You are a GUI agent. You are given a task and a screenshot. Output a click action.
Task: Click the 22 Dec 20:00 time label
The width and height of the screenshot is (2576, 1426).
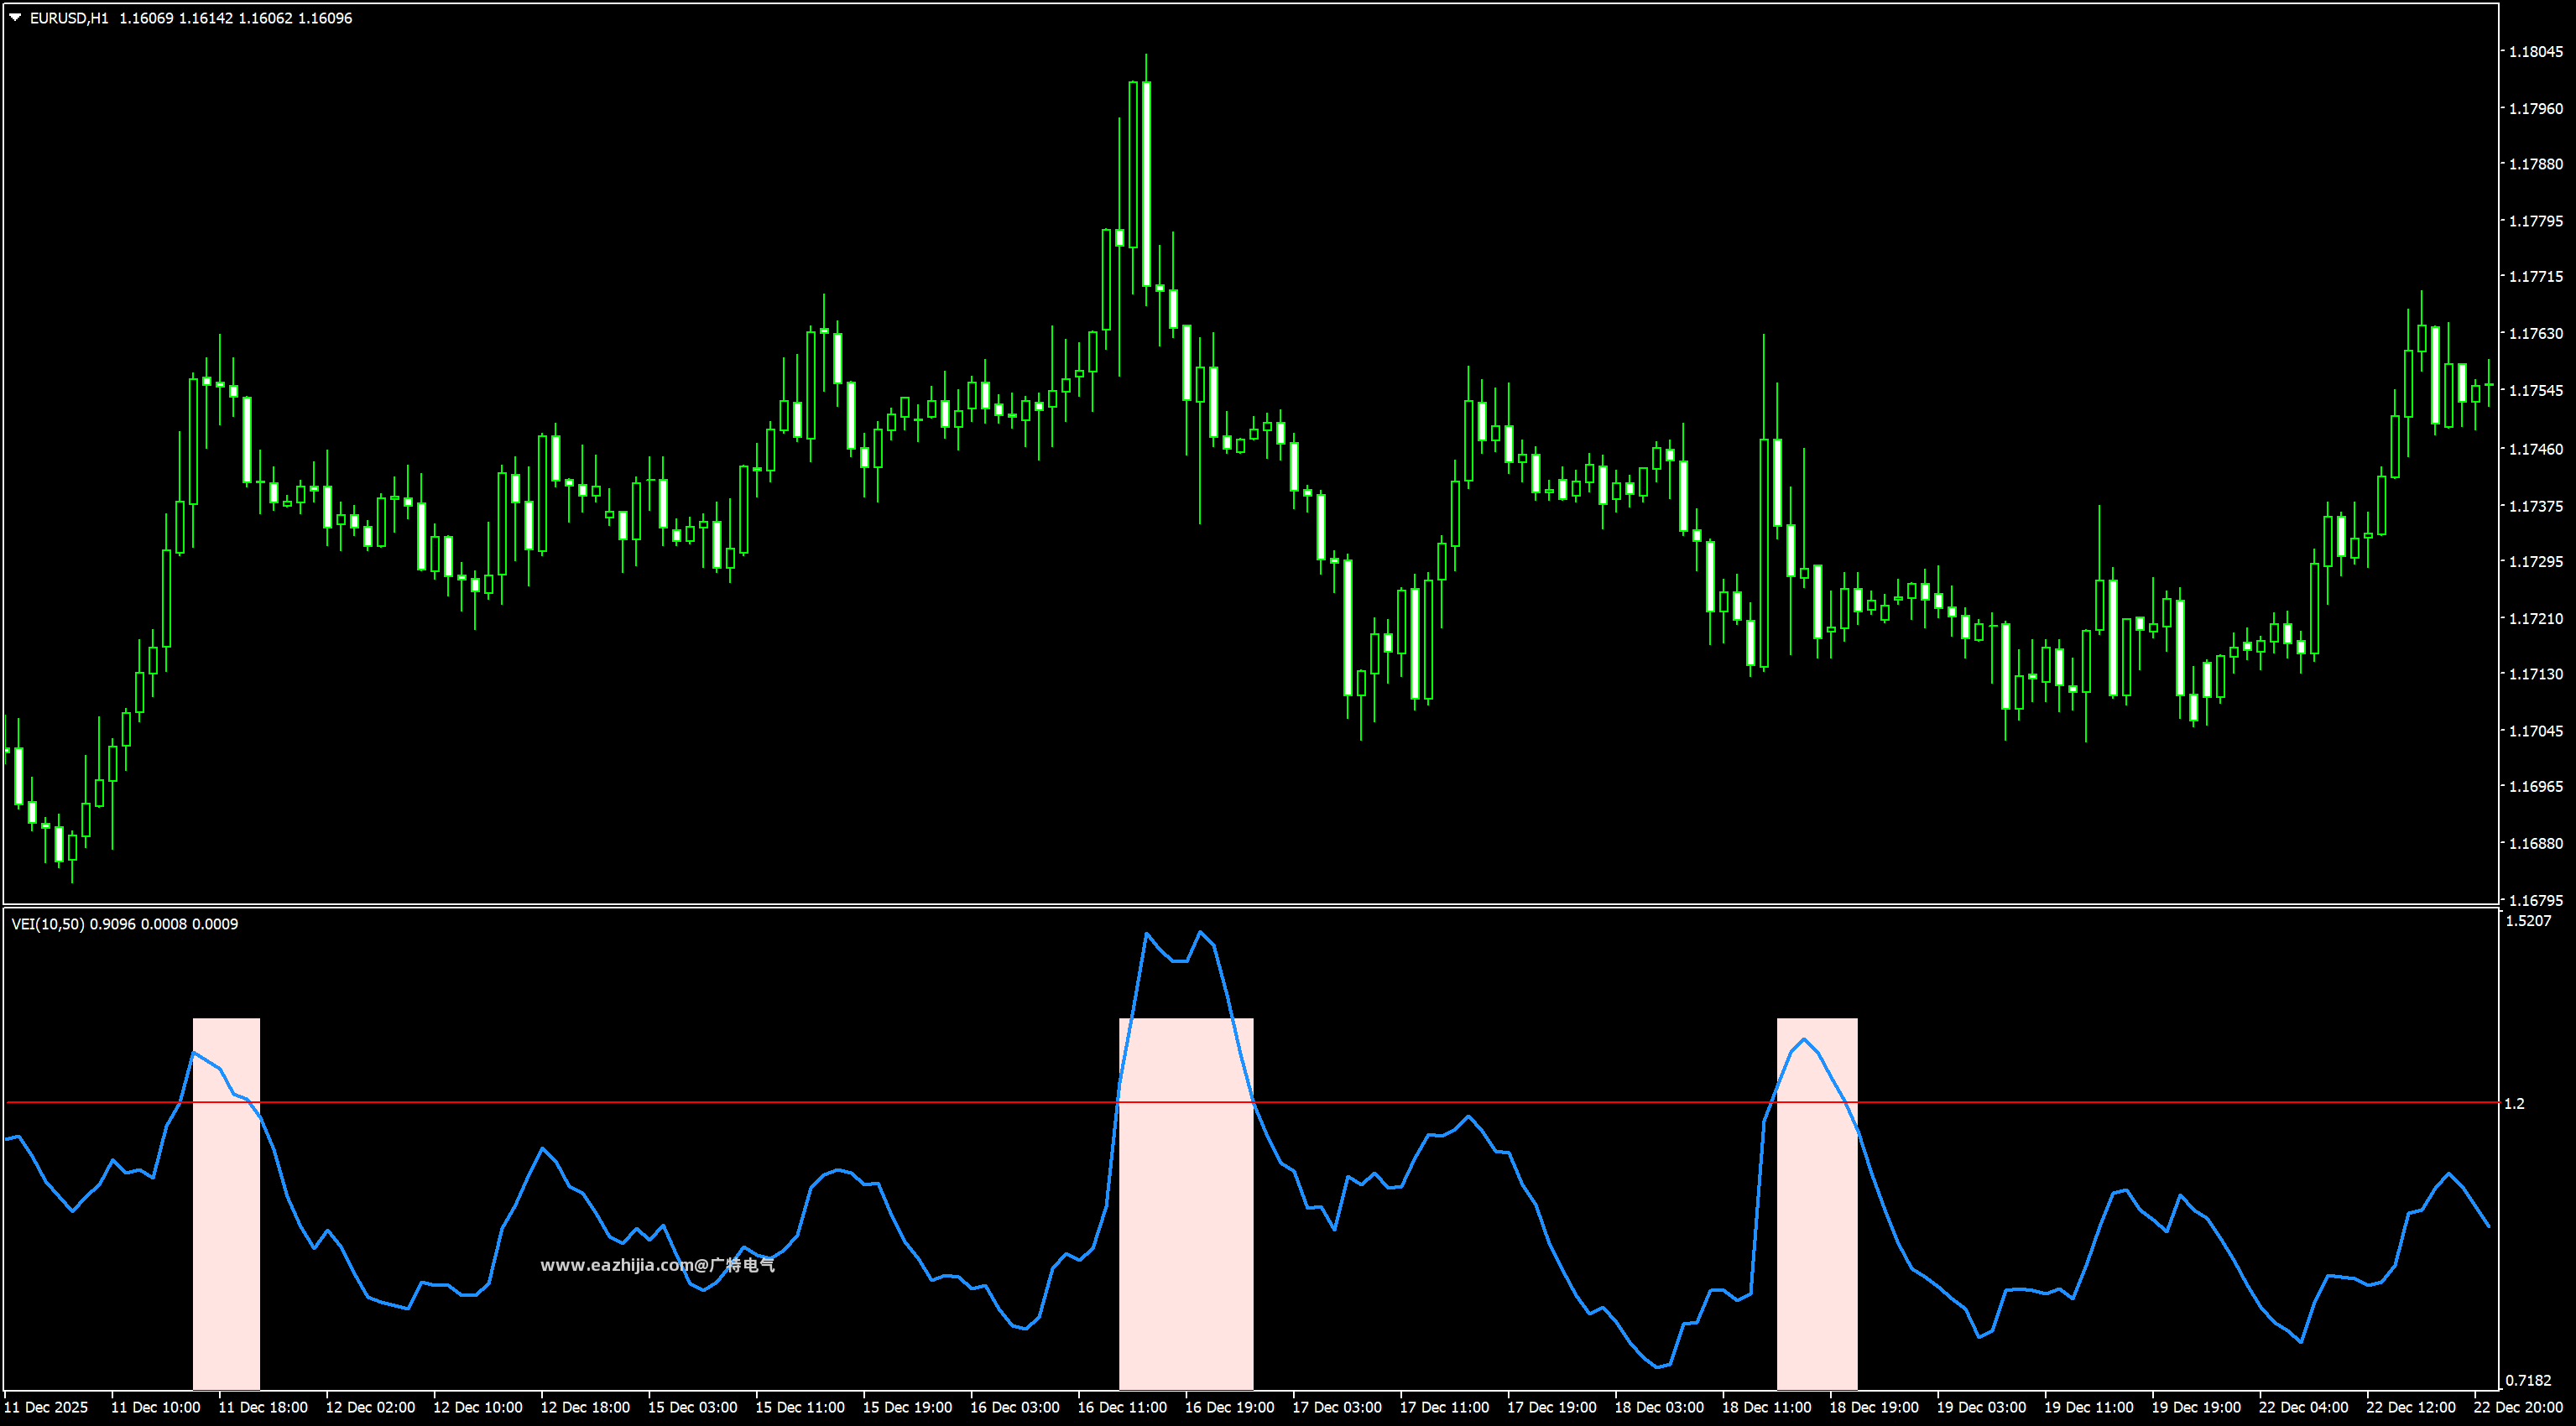pyautogui.click(x=2518, y=1408)
